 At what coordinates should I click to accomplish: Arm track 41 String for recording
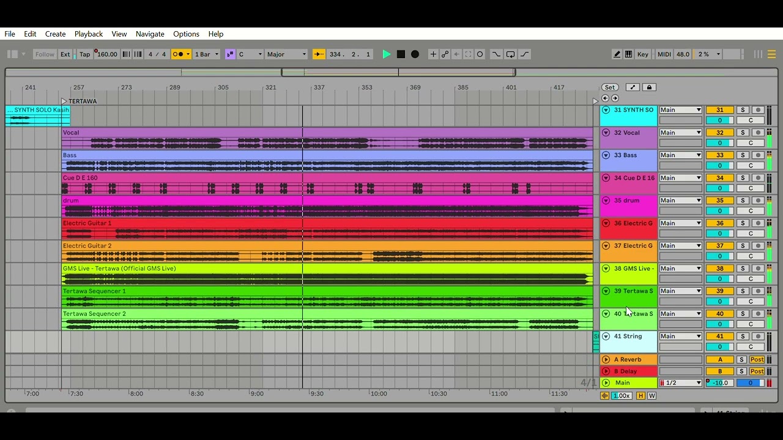[758, 336]
